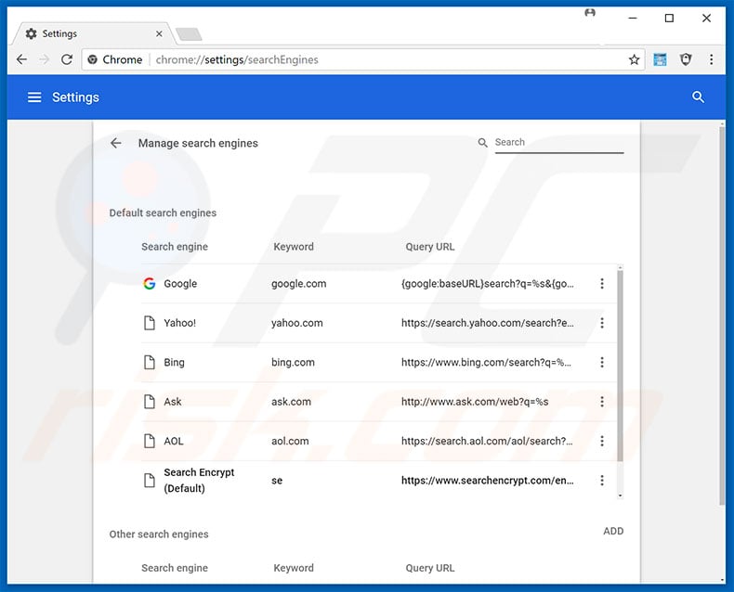Viewport: 734px width, 592px height.
Task: Open more actions for AOL
Action: coord(602,441)
